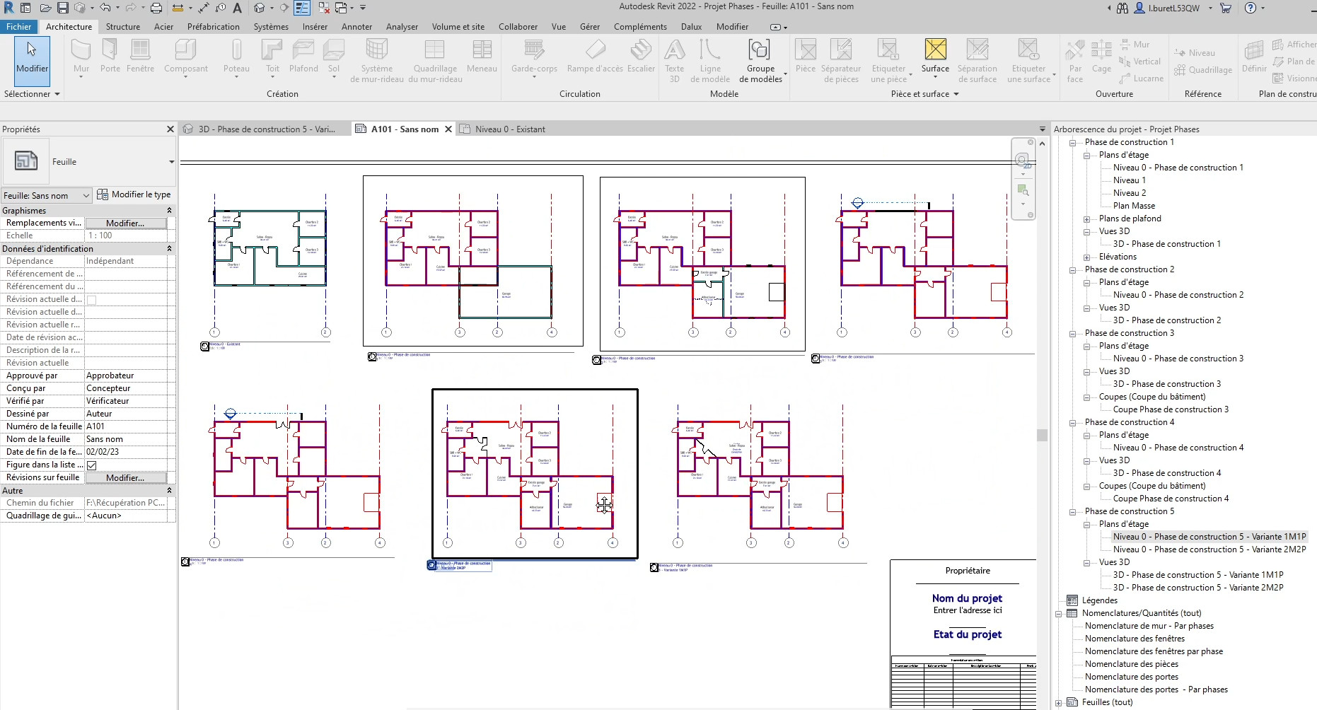Choose the Toit roof tool

click(x=272, y=56)
